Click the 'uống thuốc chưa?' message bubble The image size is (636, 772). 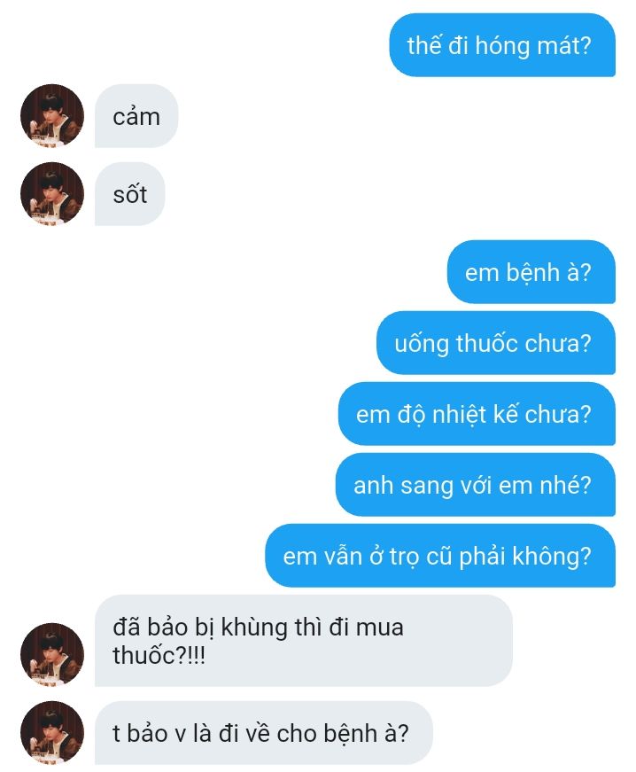(496, 343)
